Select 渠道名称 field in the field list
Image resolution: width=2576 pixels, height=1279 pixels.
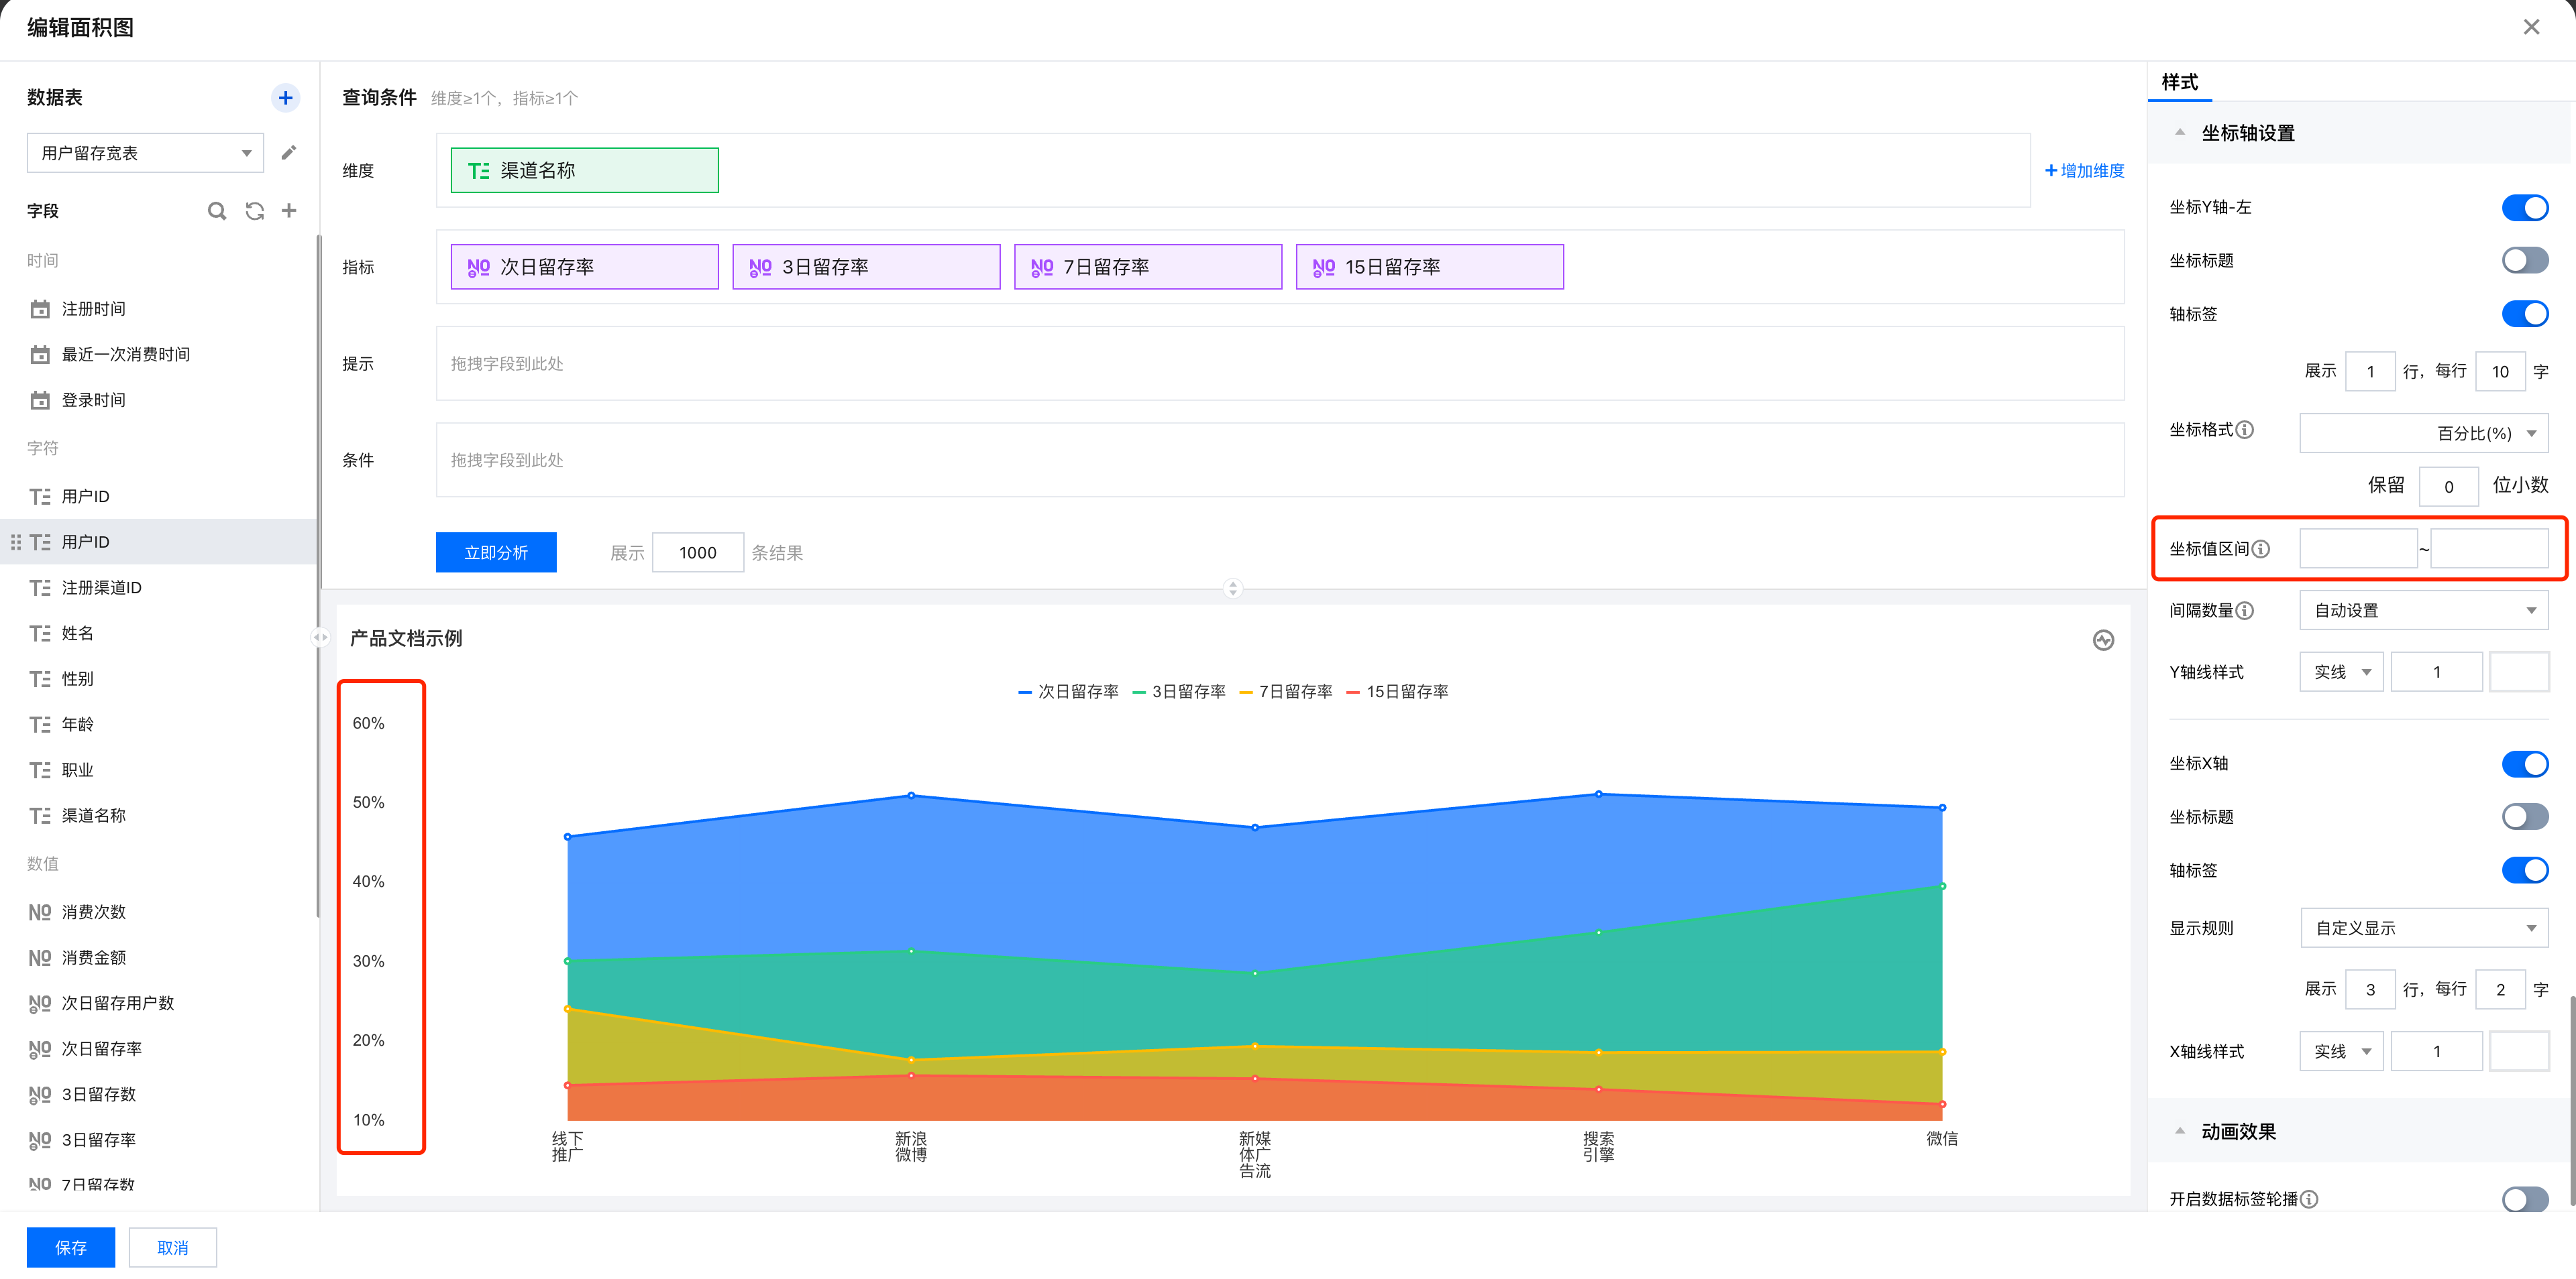[x=93, y=816]
